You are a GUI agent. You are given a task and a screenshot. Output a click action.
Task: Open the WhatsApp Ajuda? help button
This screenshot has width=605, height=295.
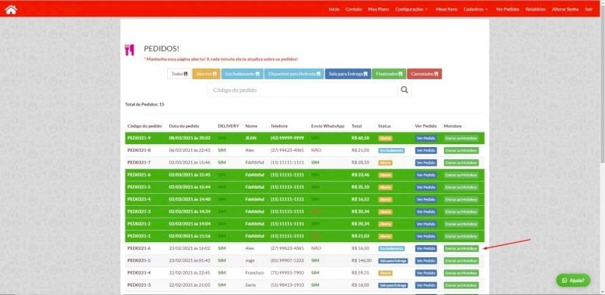coord(573,281)
